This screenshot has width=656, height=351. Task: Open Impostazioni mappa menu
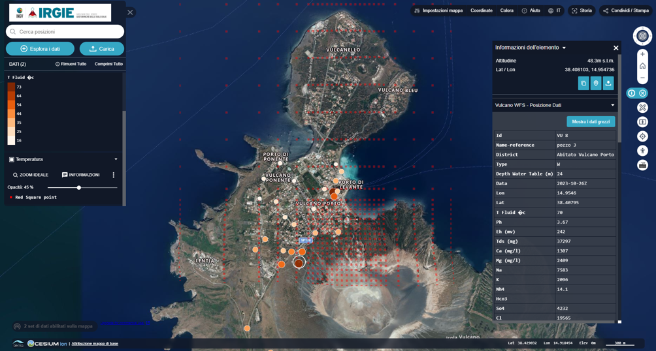tap(438, 10)
